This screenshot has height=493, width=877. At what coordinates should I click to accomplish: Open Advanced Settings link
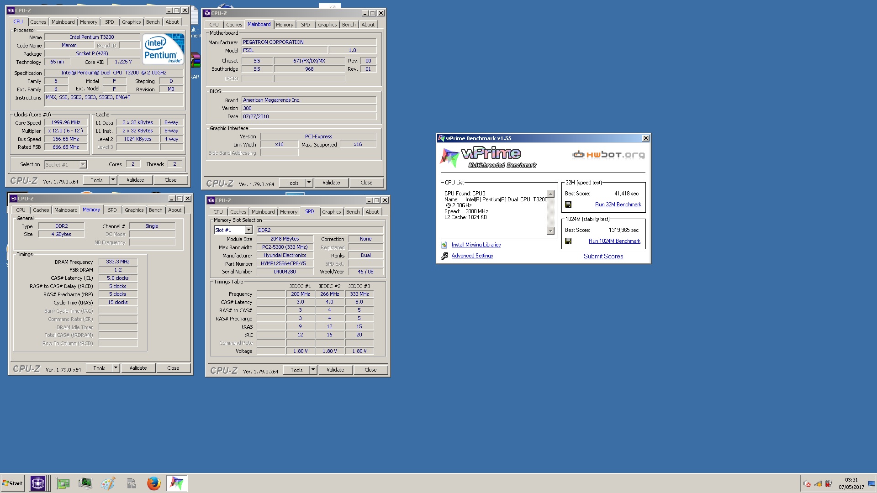click(472, 256)
